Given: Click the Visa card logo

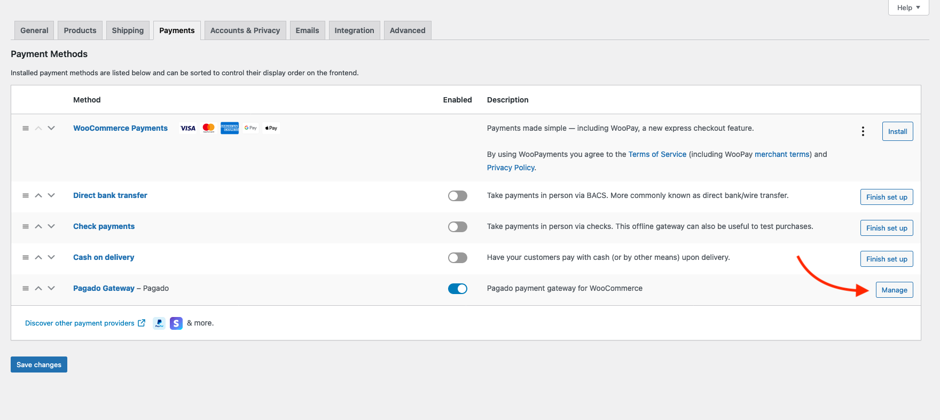Looking at the screenshot, I should [188, 128].
